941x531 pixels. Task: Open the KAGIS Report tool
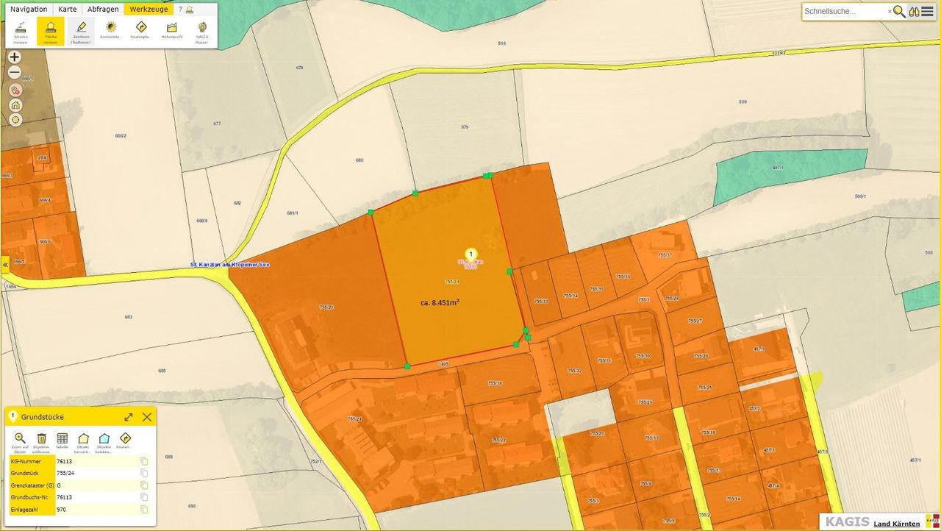(x=201, y=31)
